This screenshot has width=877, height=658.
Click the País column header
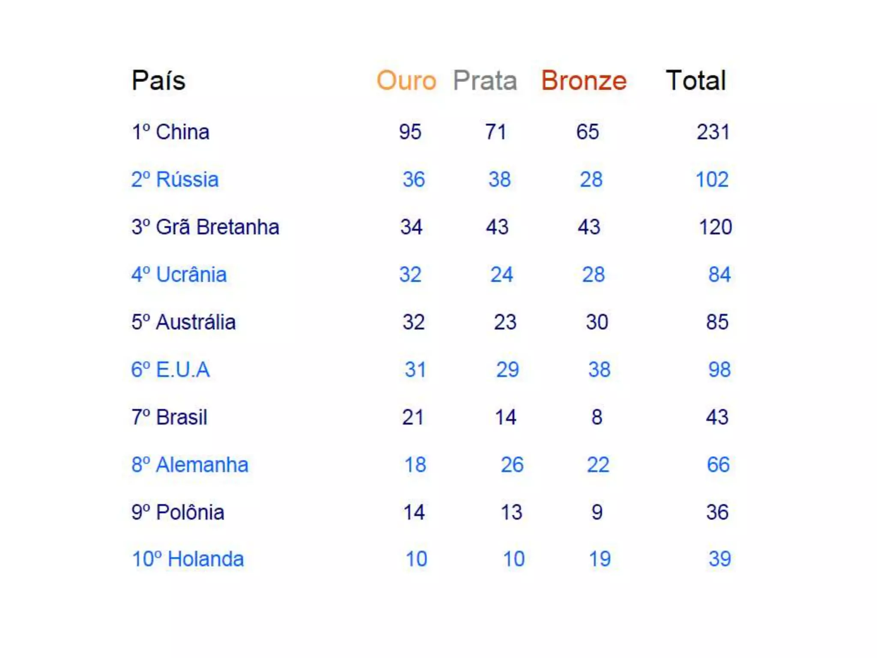158,81
